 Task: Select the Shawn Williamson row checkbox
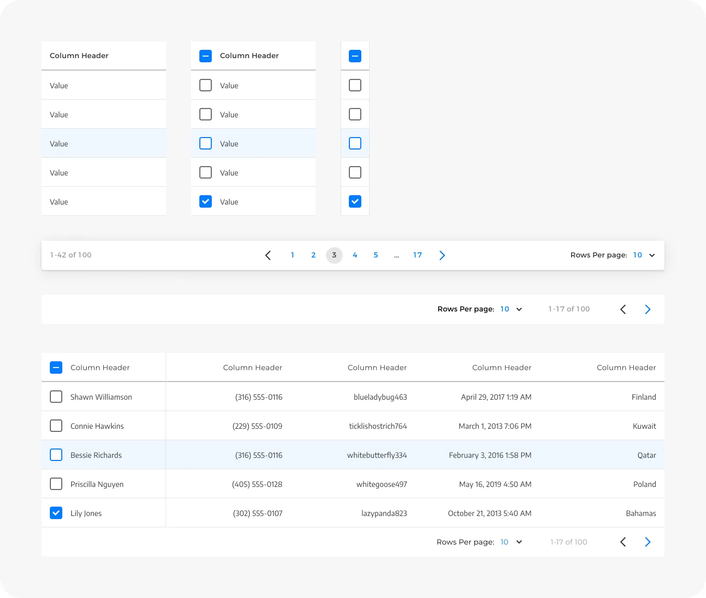point(56,397)
